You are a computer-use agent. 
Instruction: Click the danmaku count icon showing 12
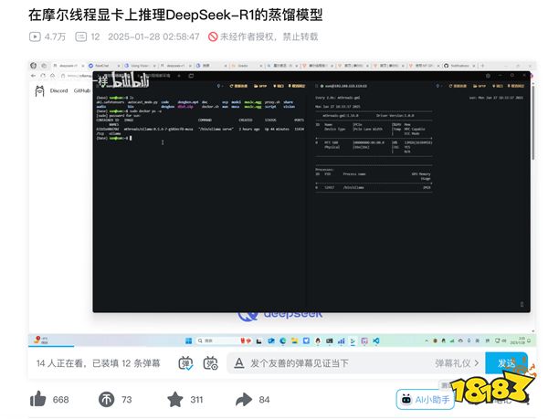coord(81,37)
